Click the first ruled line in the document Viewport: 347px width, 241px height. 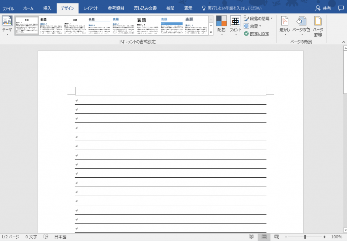tap(170, 95)
